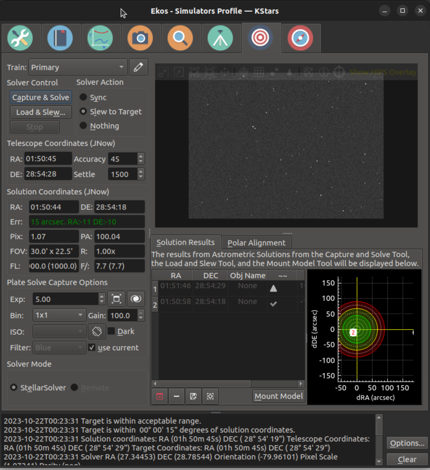Enable Sync as the solver action
The image size is (430, 470).
pos(84,97)
